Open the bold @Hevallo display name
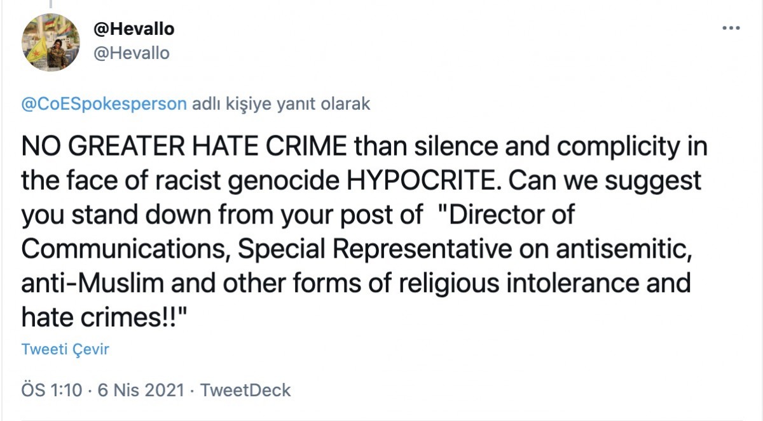This screenshot has width=763, height=421. pyautogui.click(x=134, y=29)
